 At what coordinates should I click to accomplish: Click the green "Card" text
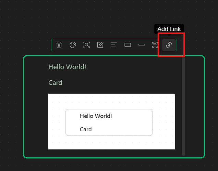tap(55, 83)
